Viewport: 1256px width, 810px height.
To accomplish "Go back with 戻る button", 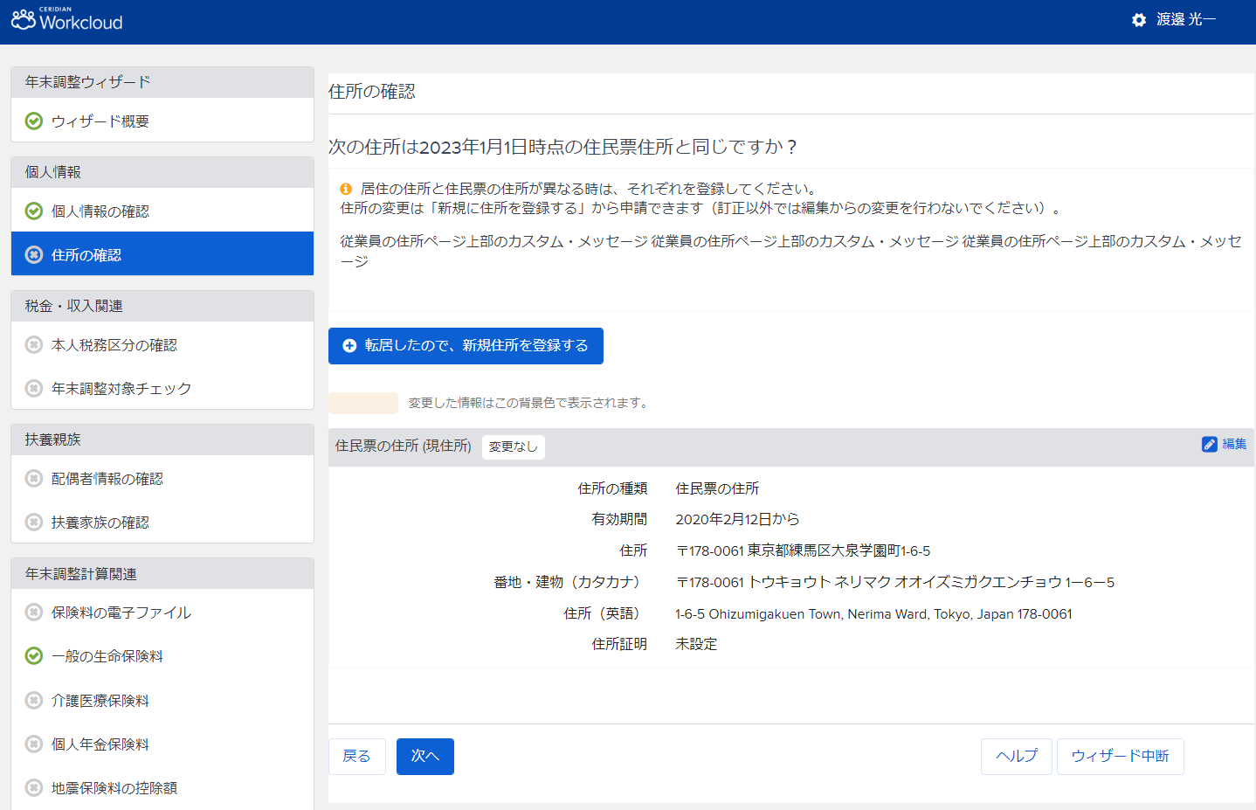I will (356, 757).
